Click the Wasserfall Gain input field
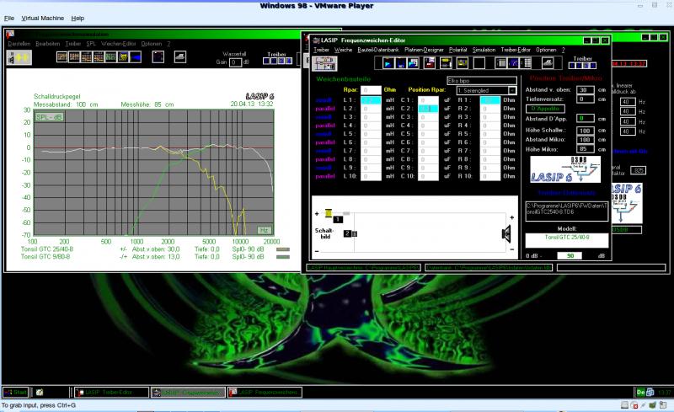The image size is (674, 412). coord(236,62)
